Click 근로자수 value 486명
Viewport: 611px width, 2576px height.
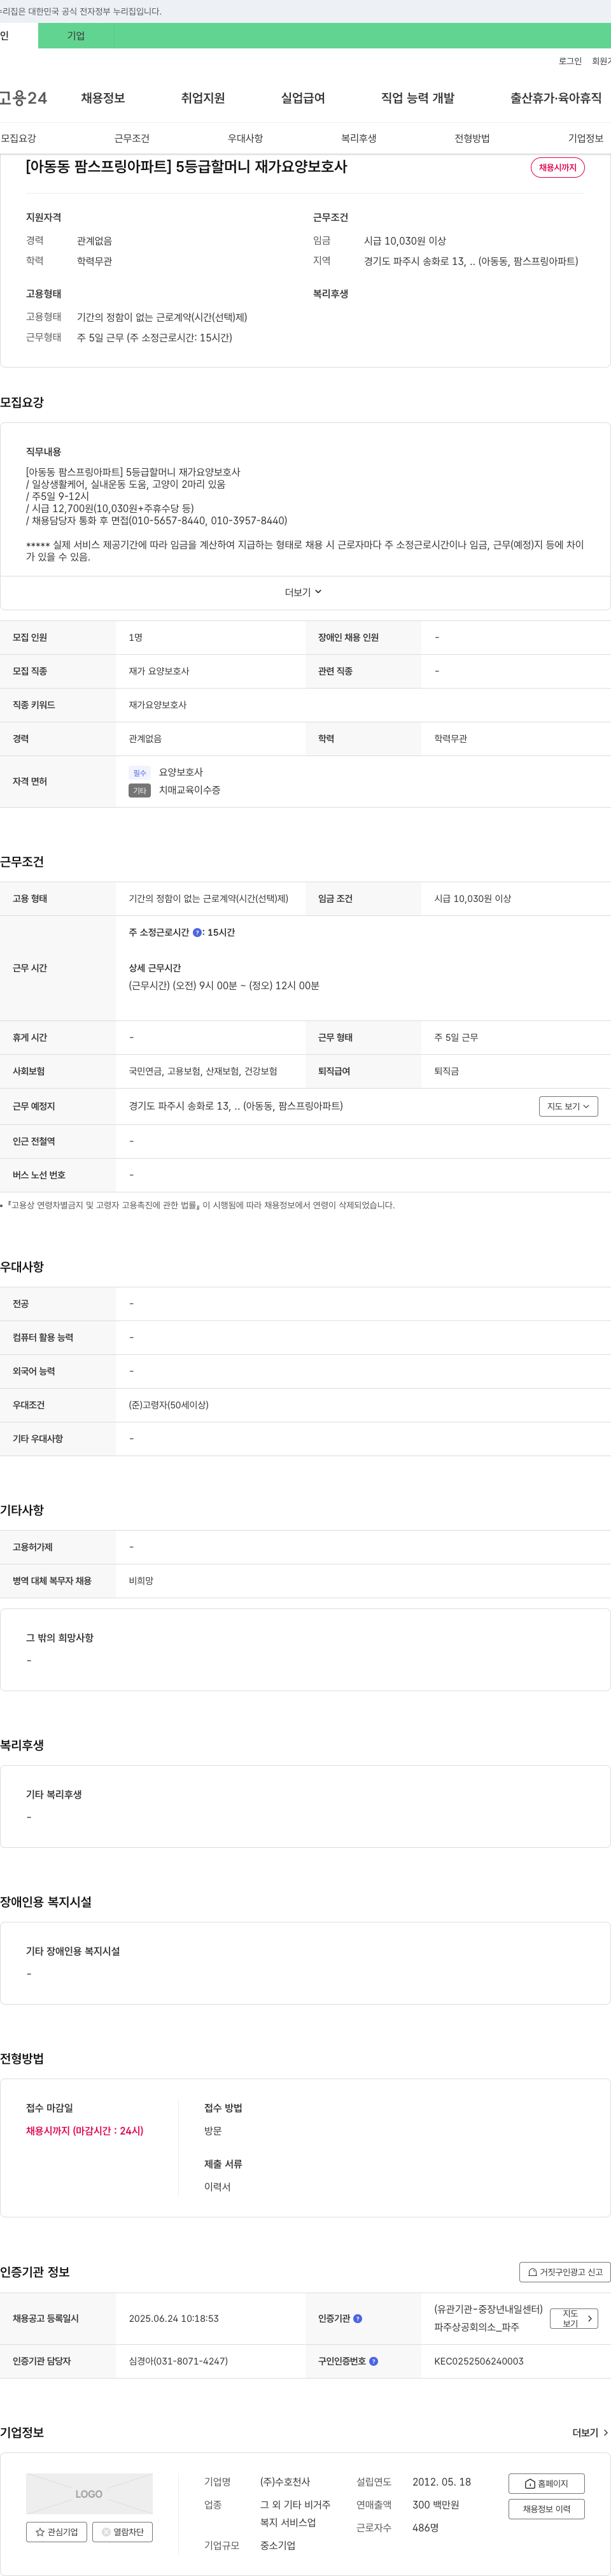[x=425, y=2528]
